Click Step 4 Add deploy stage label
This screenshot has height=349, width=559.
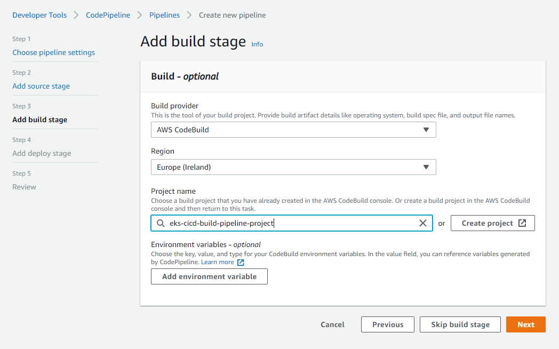point(42,153)
